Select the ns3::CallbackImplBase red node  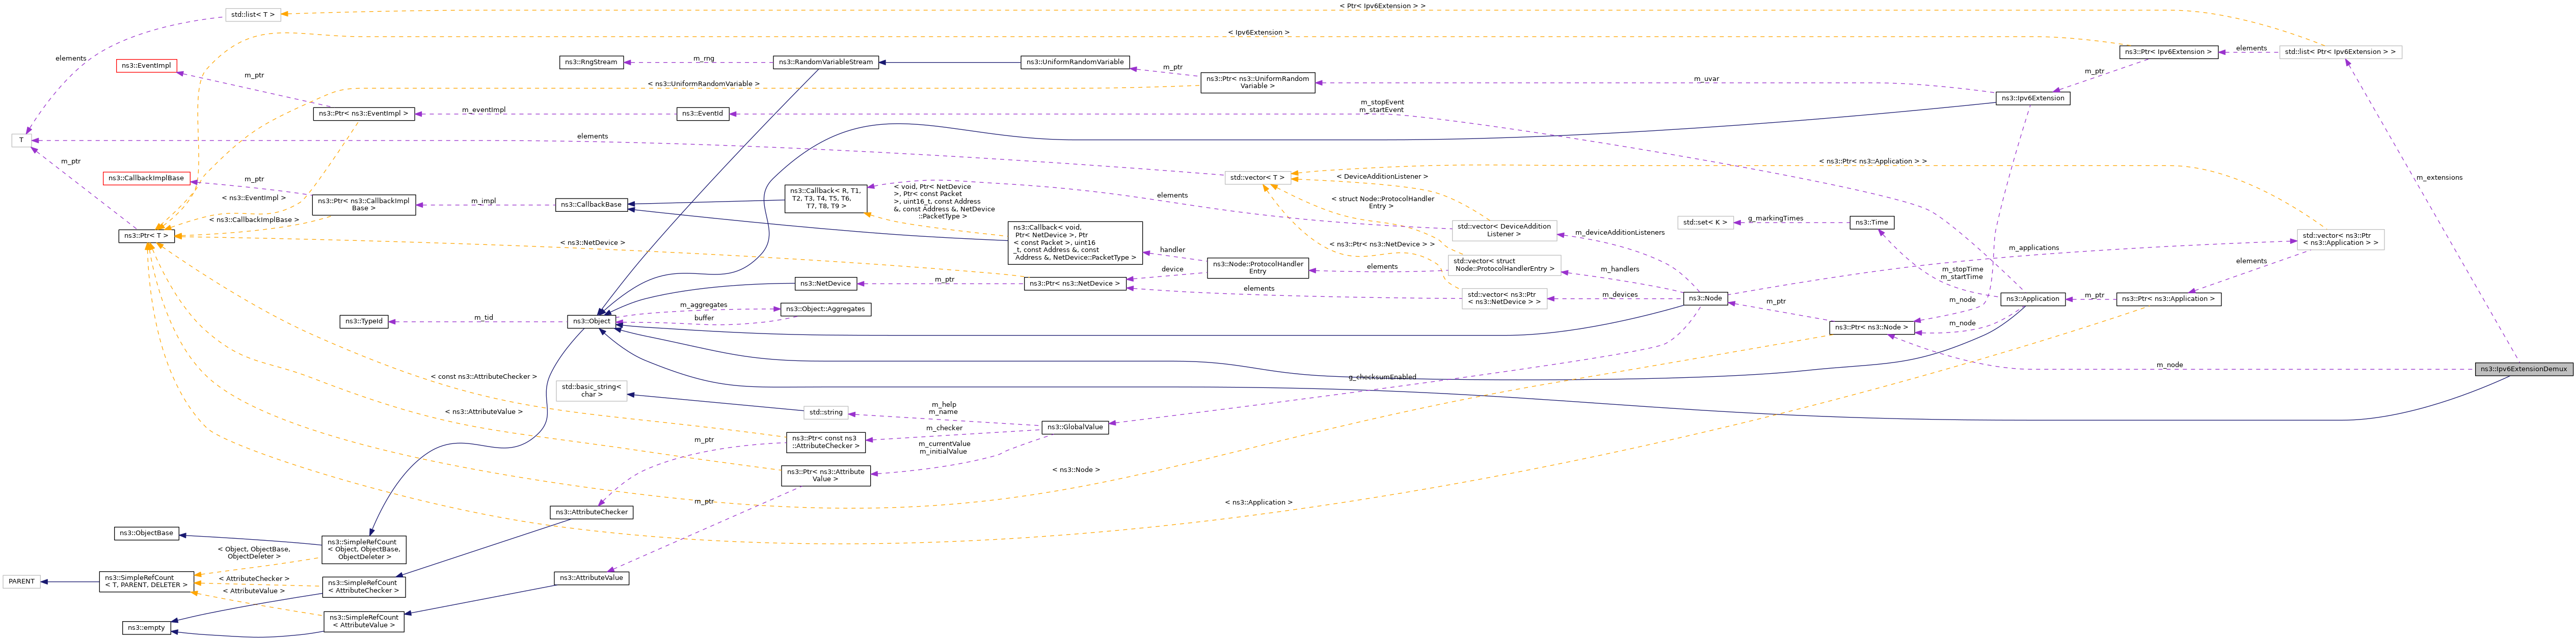click(146, 178)
